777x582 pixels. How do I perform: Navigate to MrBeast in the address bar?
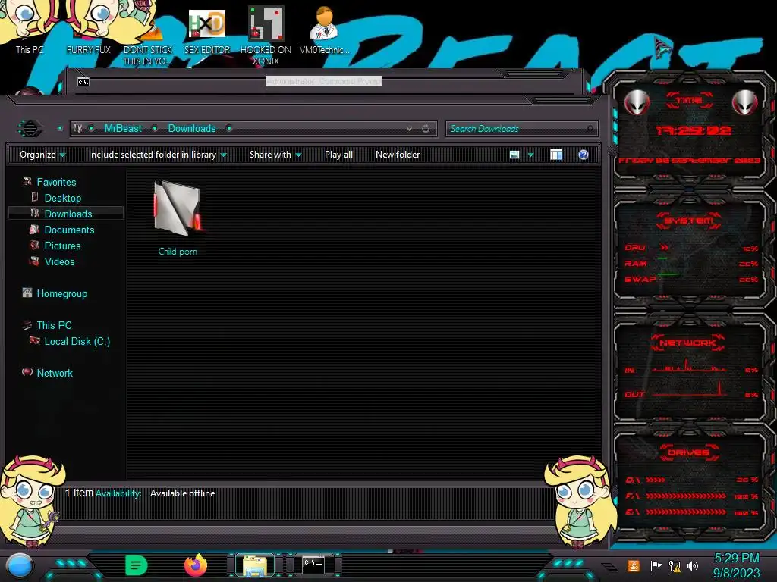click(123, 129)
